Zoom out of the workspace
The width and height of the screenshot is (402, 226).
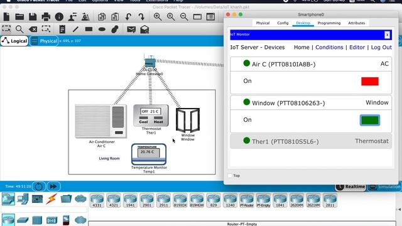pos(184,17)
